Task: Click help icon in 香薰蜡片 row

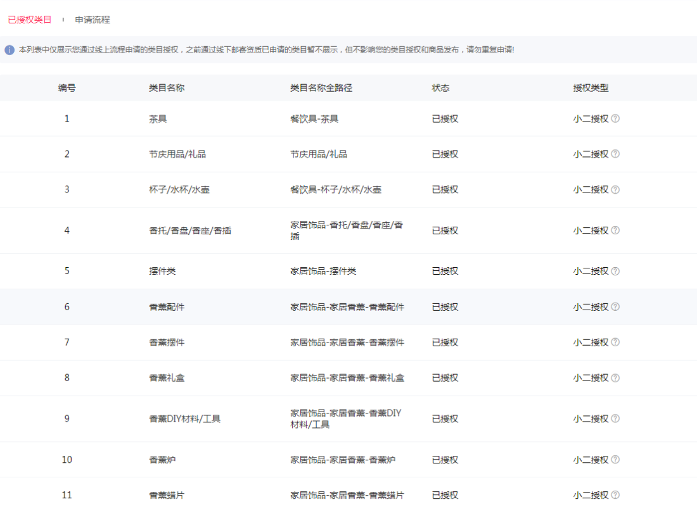Action: tap(615, 495)
